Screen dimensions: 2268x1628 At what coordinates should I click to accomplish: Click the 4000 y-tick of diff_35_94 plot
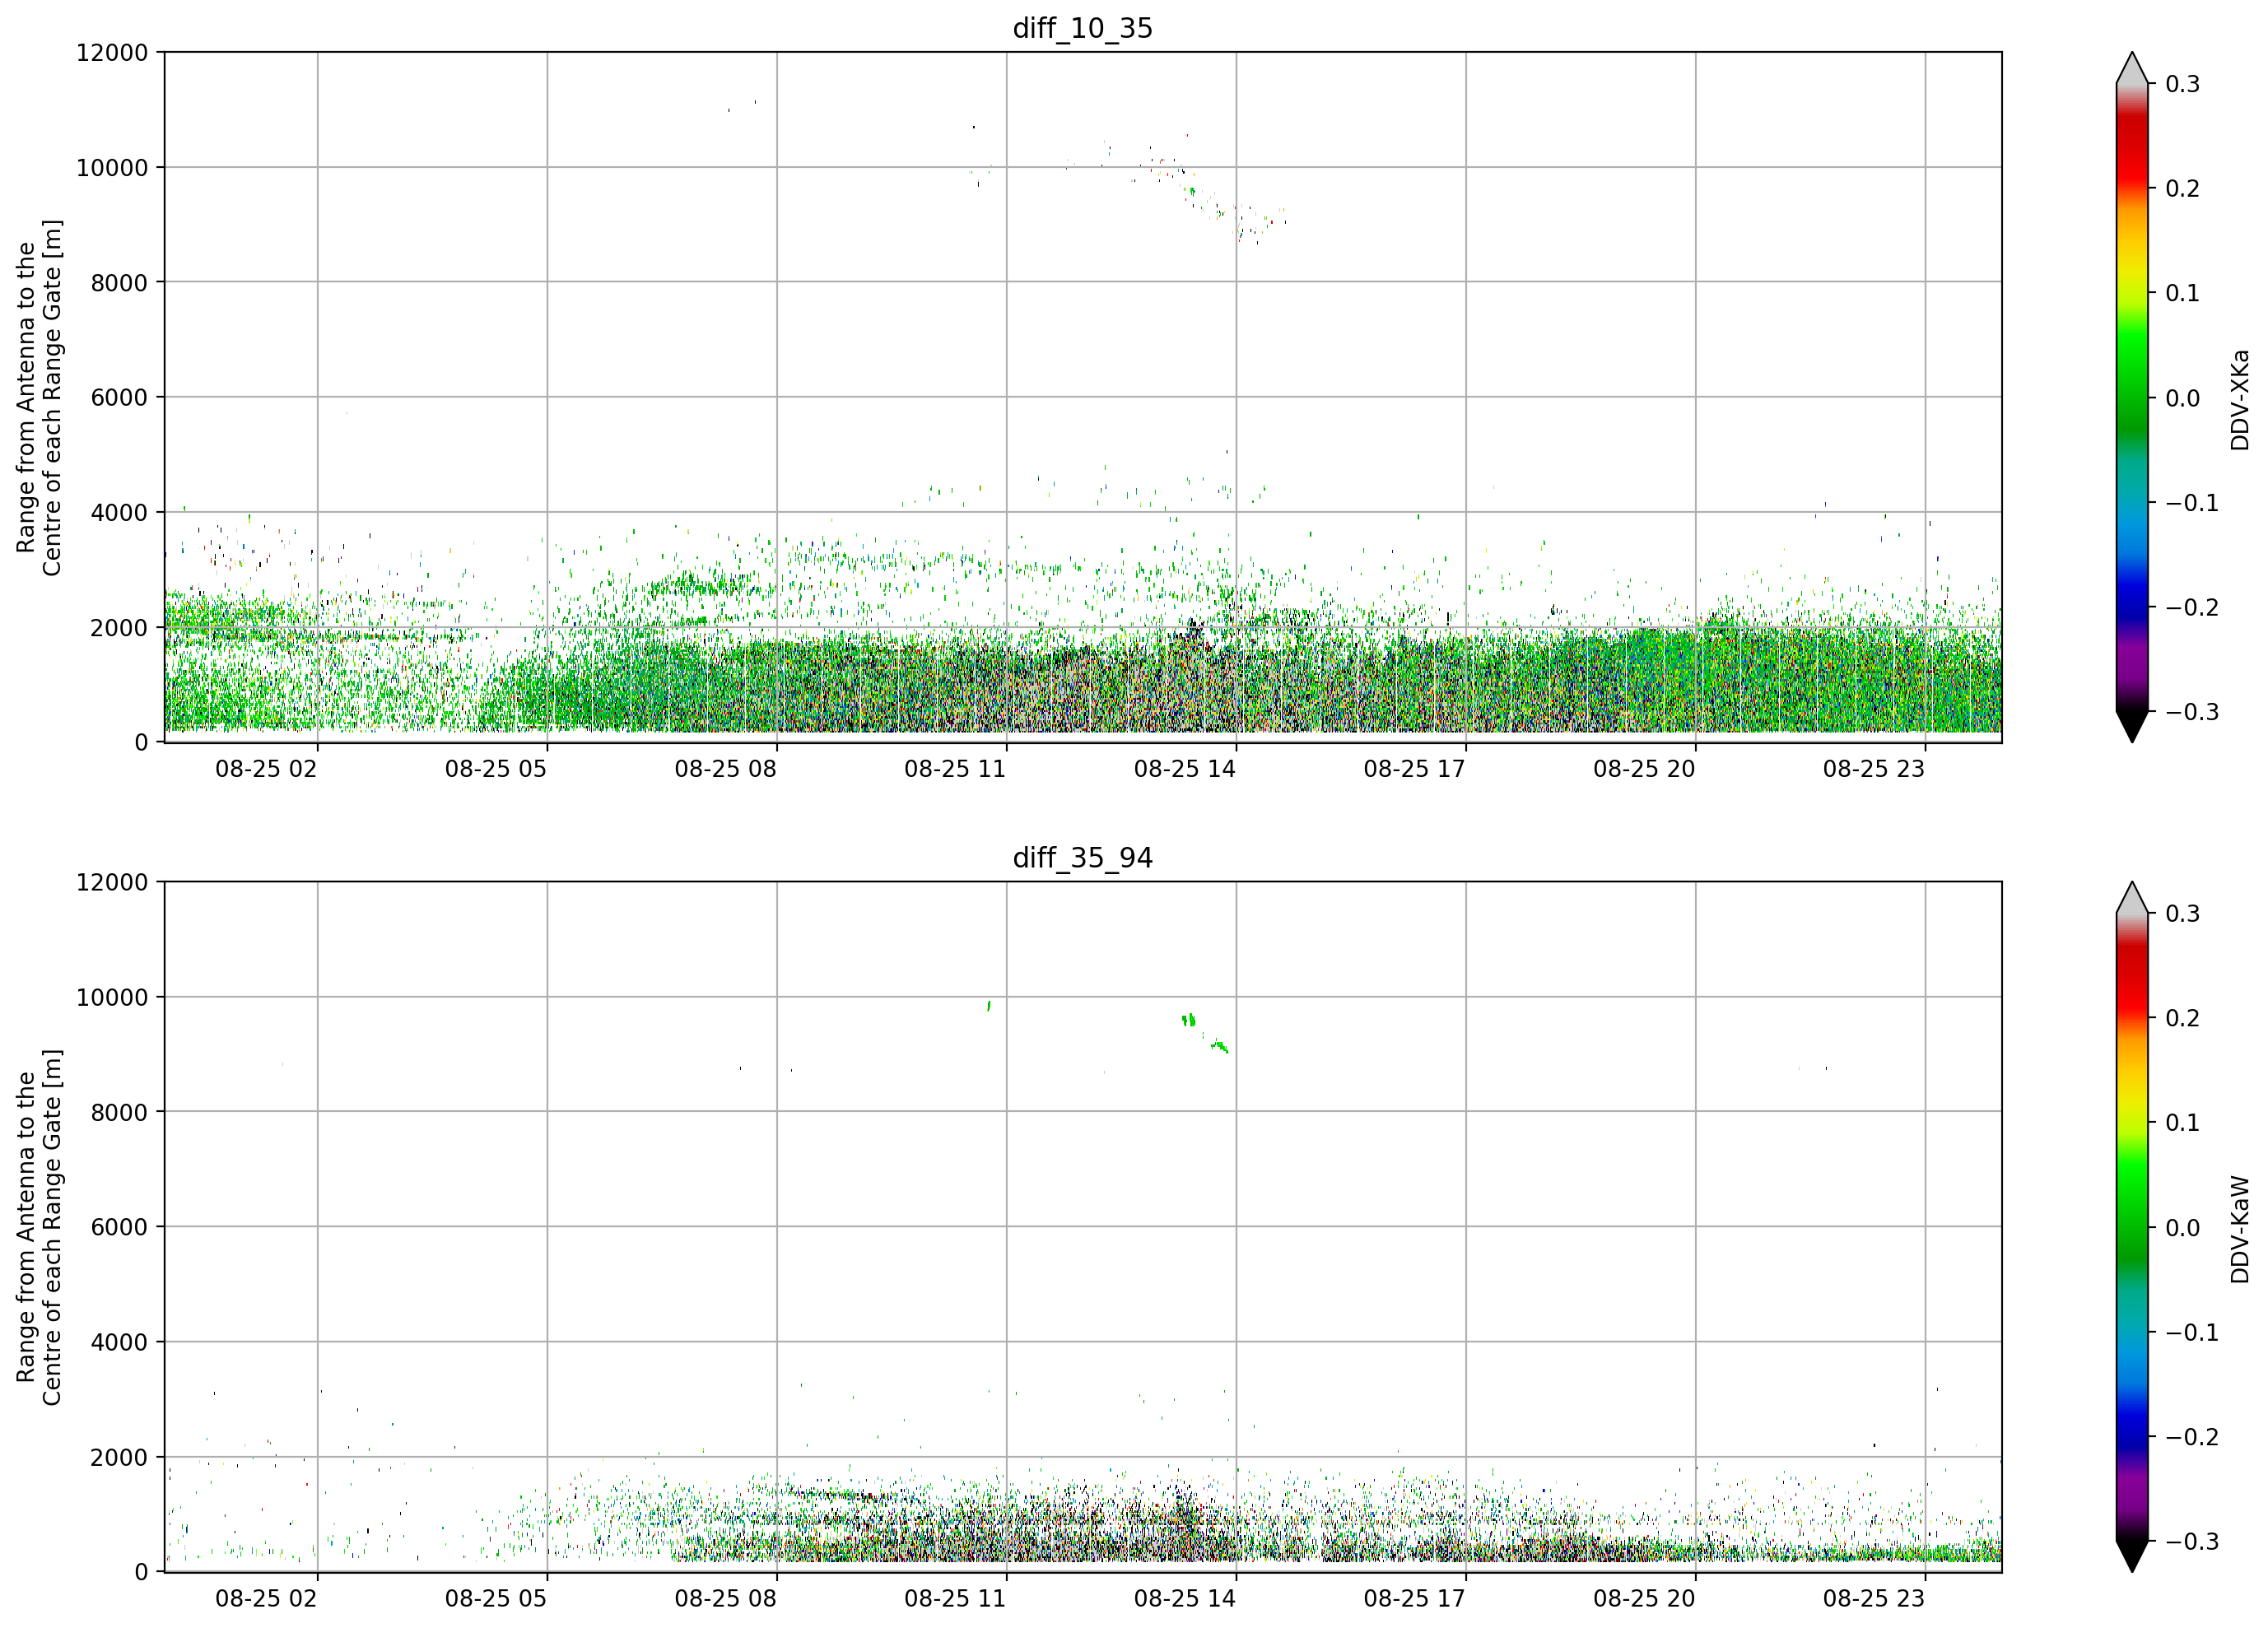coord(119,1343)
